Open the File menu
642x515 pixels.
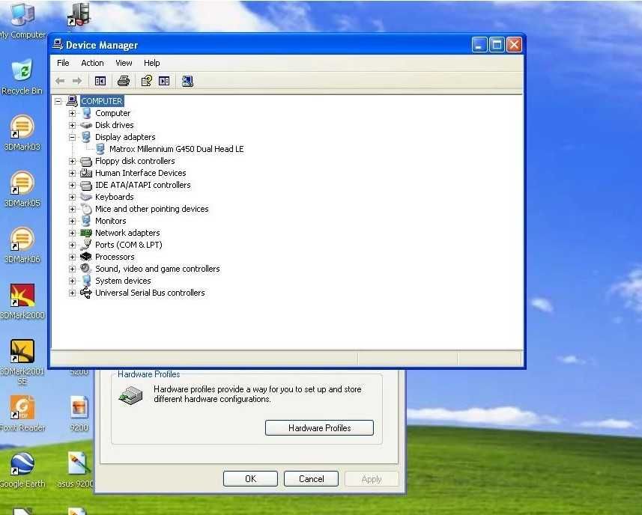pos(63,63)
